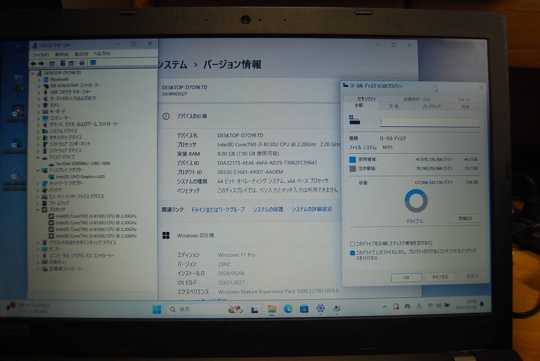Viewport: 540px width, 361px height.
Task: Click the task view icon on the taskbar
Action: tap(255, 309)
